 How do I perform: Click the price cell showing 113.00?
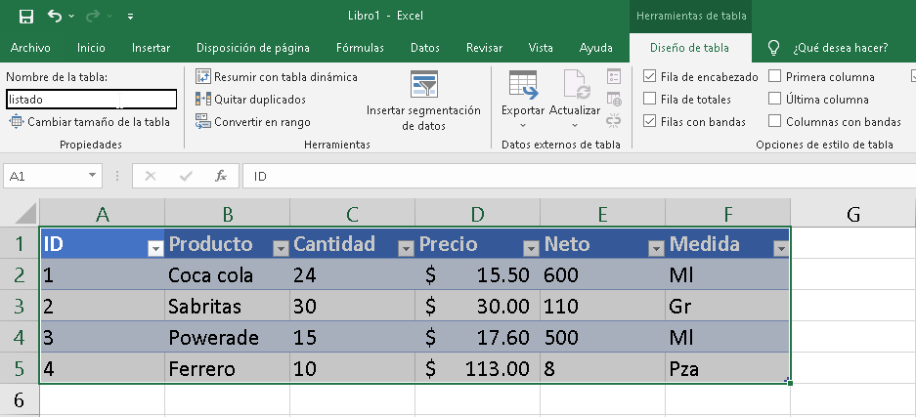[x=477, y=368]
